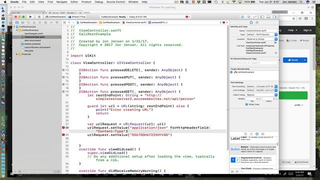Select iPhone 7 Plus destination in scheme
The width and height of the screenshot is (320, 180).
point(77,16)
